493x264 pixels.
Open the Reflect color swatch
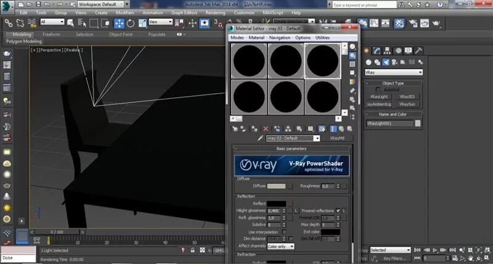(276, 204)
